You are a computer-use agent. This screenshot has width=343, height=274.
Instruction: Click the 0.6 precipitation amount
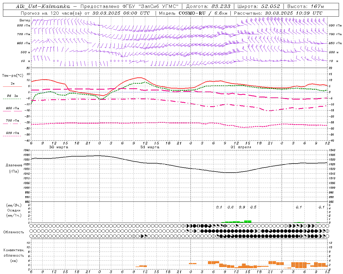(x=230, y=207)
